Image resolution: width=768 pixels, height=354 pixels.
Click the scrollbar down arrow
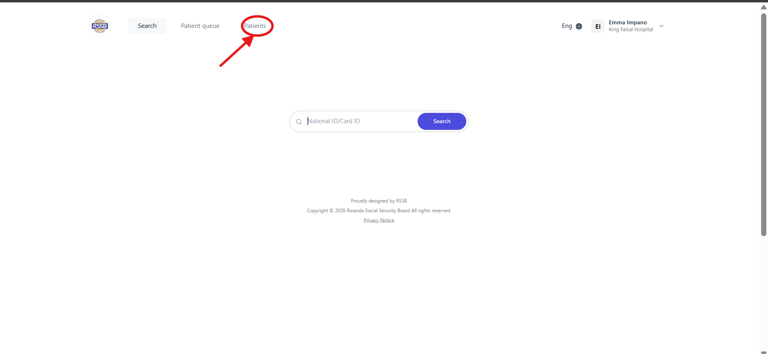tap(764, 352)
